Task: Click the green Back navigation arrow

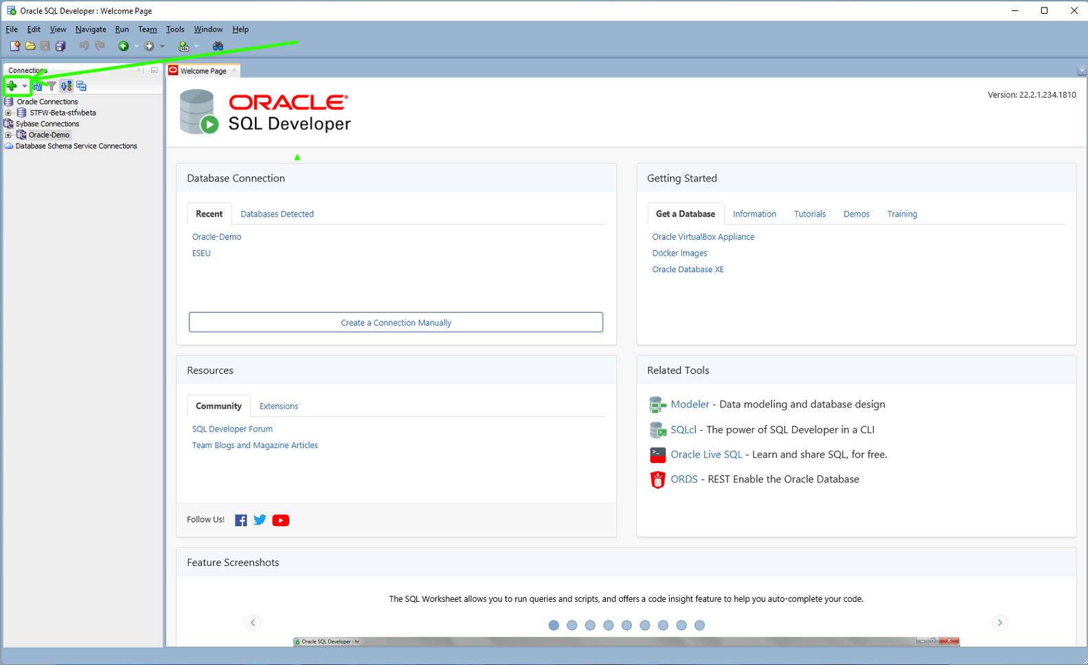Action: (x=124, y=46)
